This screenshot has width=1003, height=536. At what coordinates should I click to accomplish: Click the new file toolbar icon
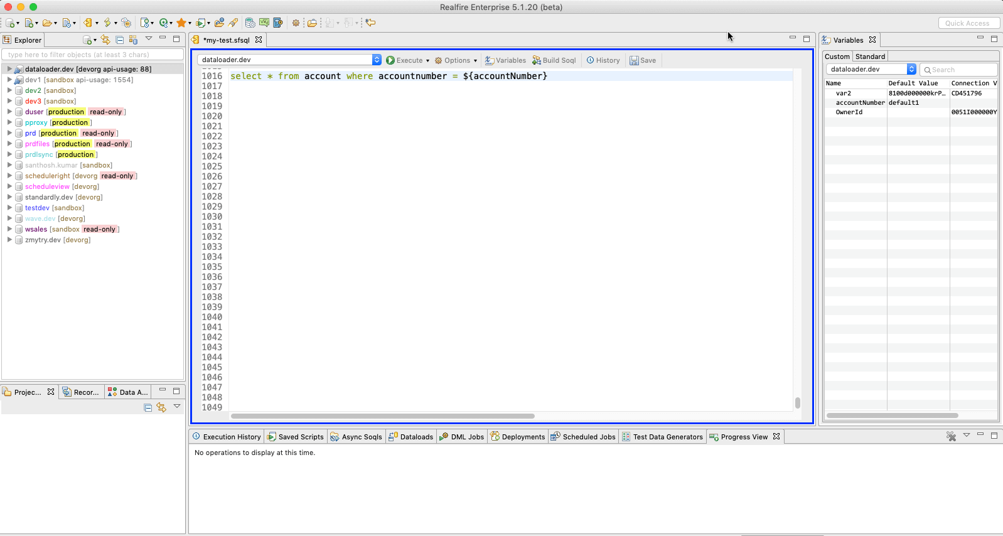29,23
